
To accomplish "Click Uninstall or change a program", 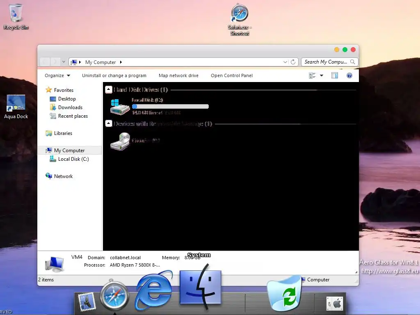I will (114, 75).
